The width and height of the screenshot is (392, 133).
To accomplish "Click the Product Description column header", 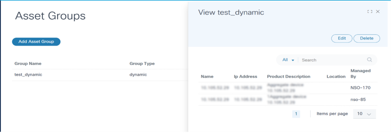I will 288,77.
